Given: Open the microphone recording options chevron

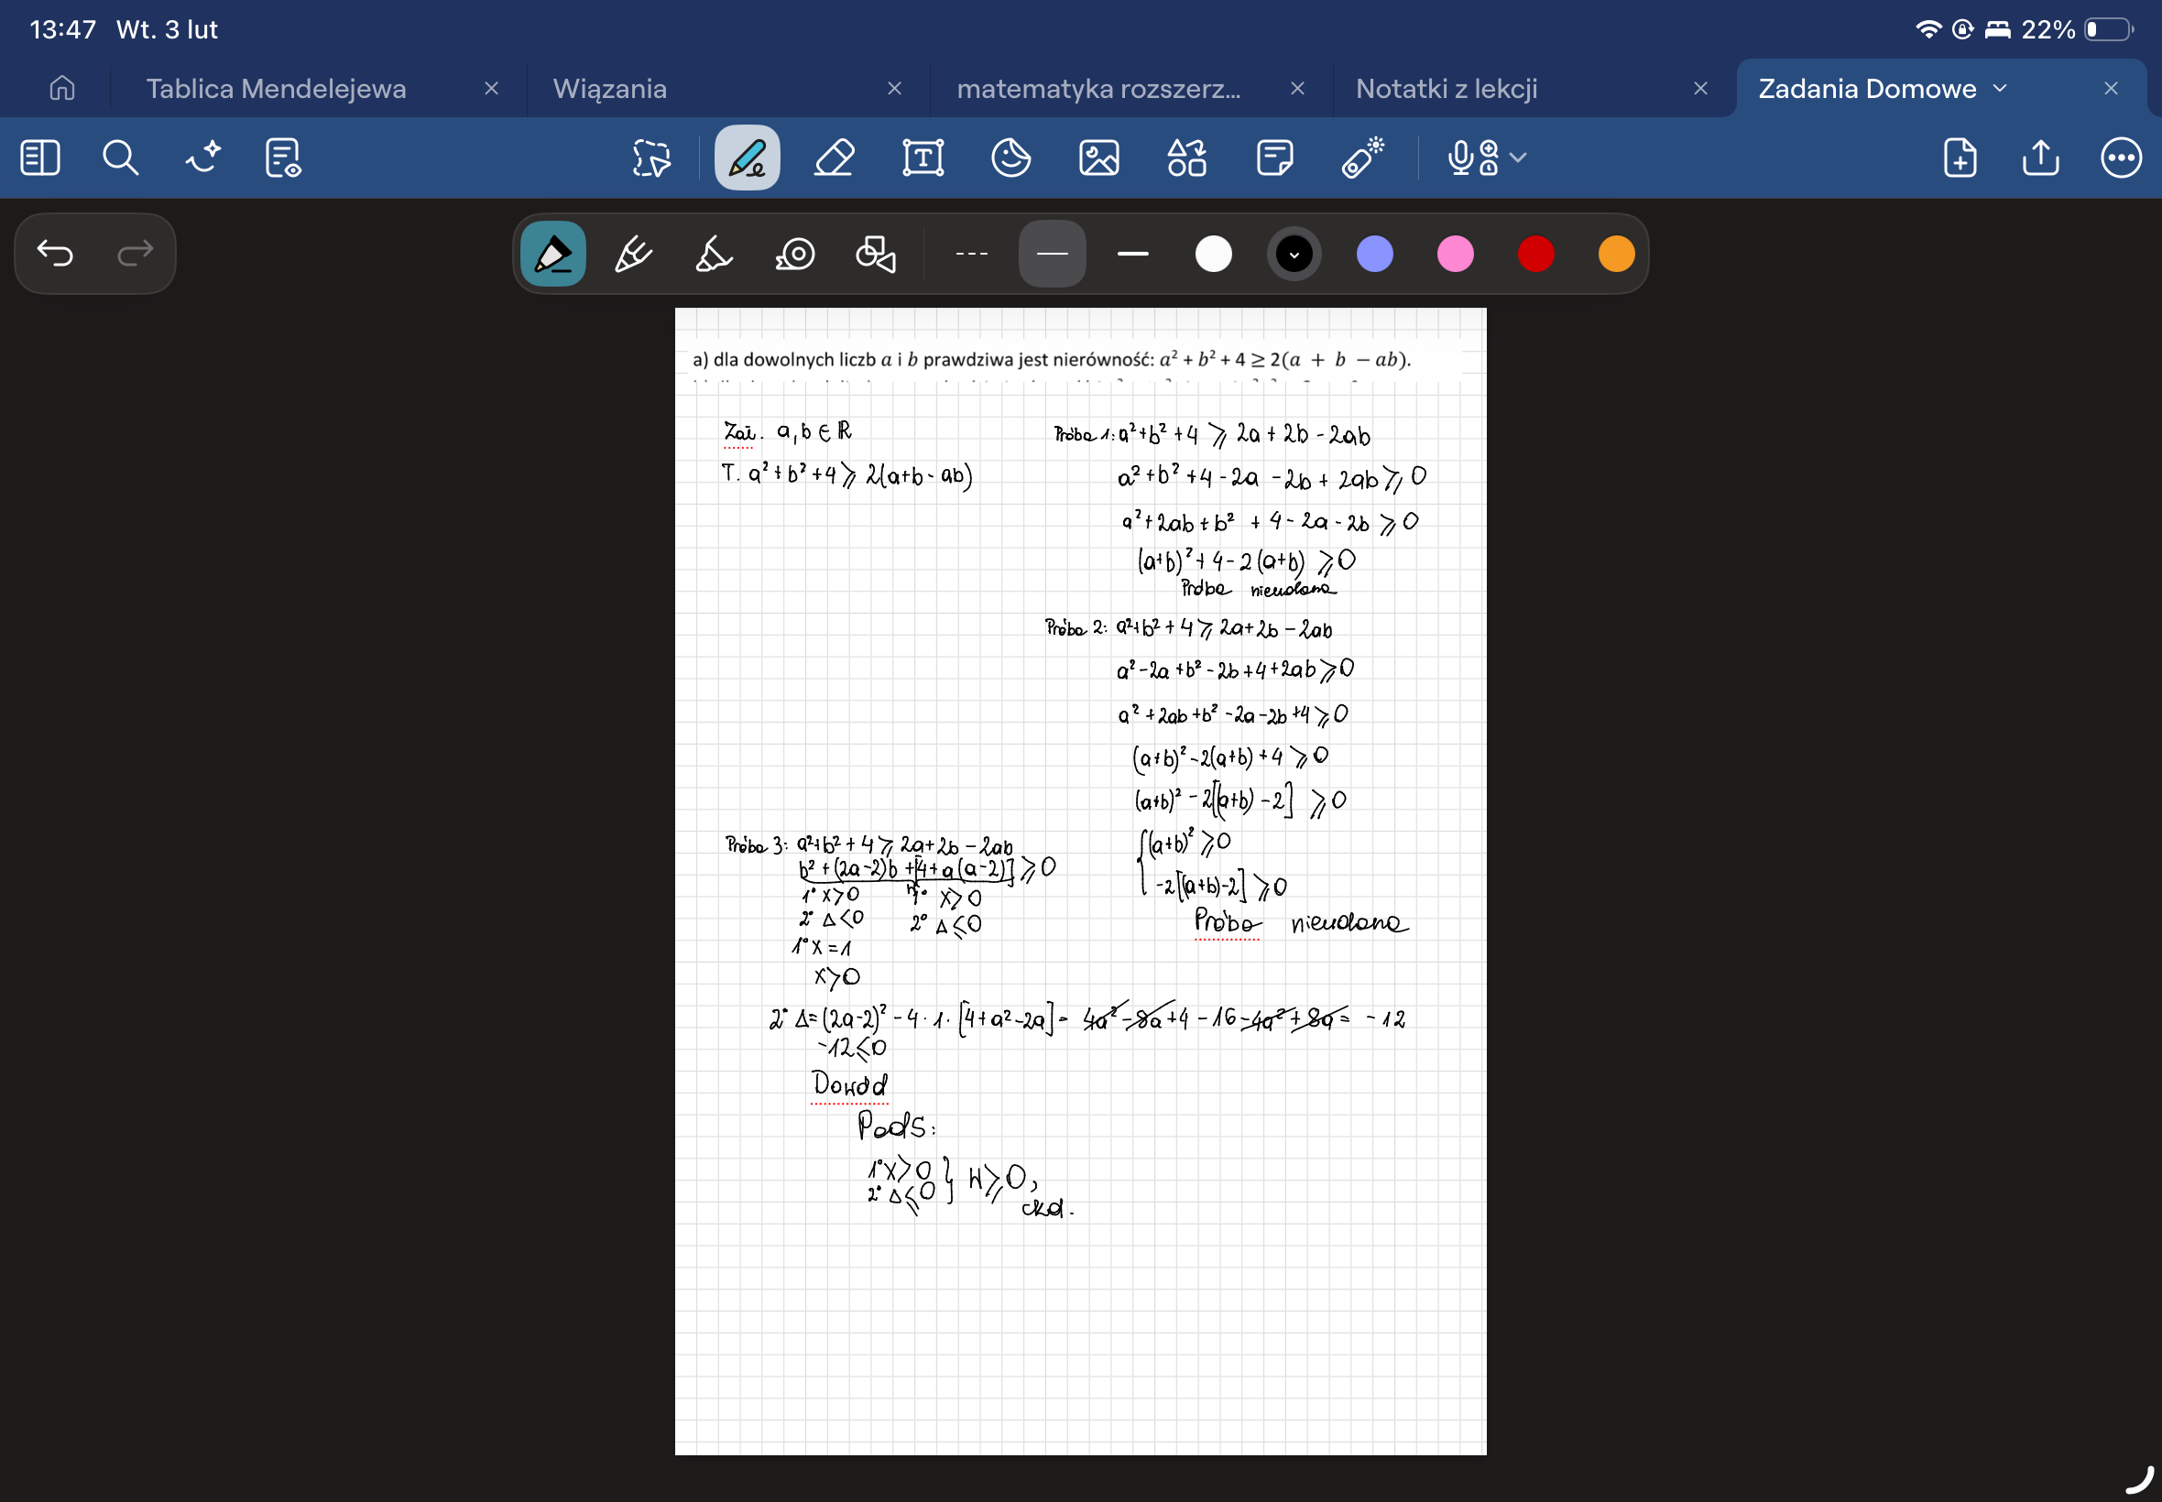Looking at the screenshot, I should [1517, 158].
